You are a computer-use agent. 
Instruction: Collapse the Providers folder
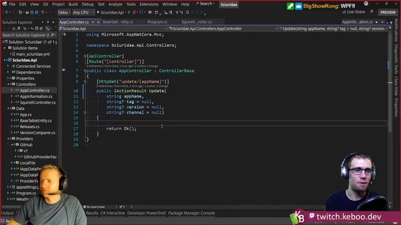tap(8, 139)
